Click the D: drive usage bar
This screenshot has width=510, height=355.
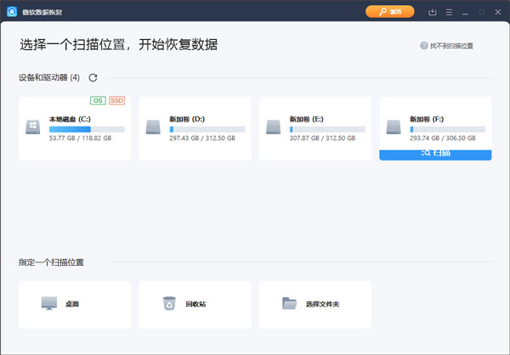207,129
